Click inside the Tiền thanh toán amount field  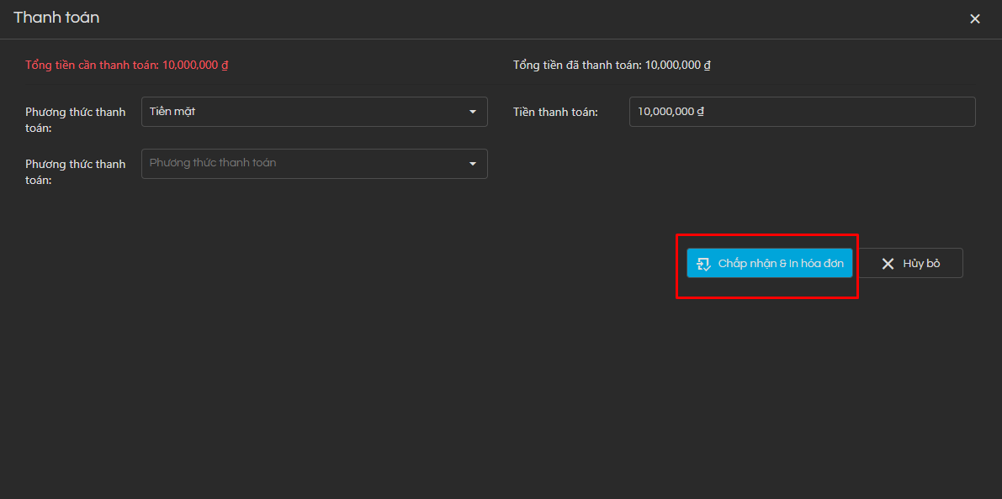pos(802,111)
